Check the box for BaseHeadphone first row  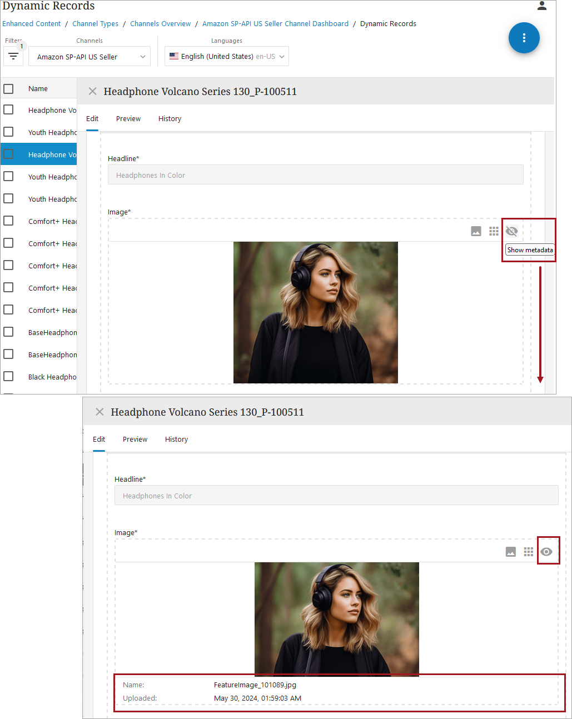(8, 332)
